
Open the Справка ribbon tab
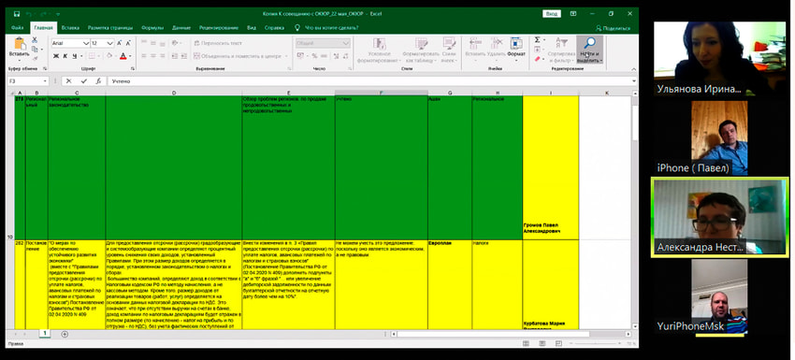click(x=274, y=28)
